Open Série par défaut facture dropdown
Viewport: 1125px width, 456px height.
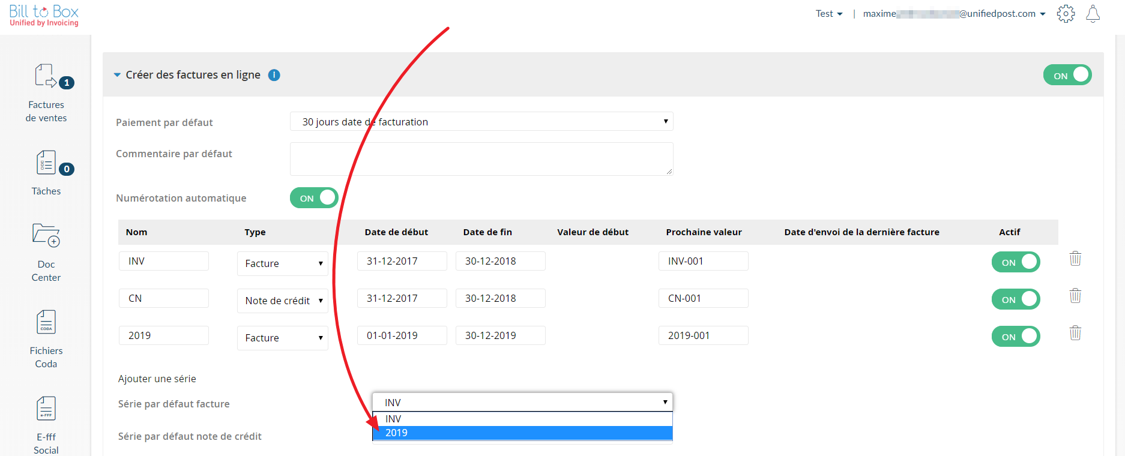click(522, 402)
